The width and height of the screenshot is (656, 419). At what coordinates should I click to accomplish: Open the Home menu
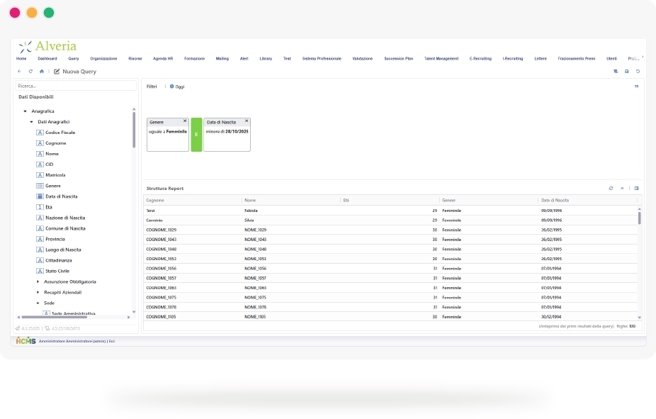coord(21,59)
